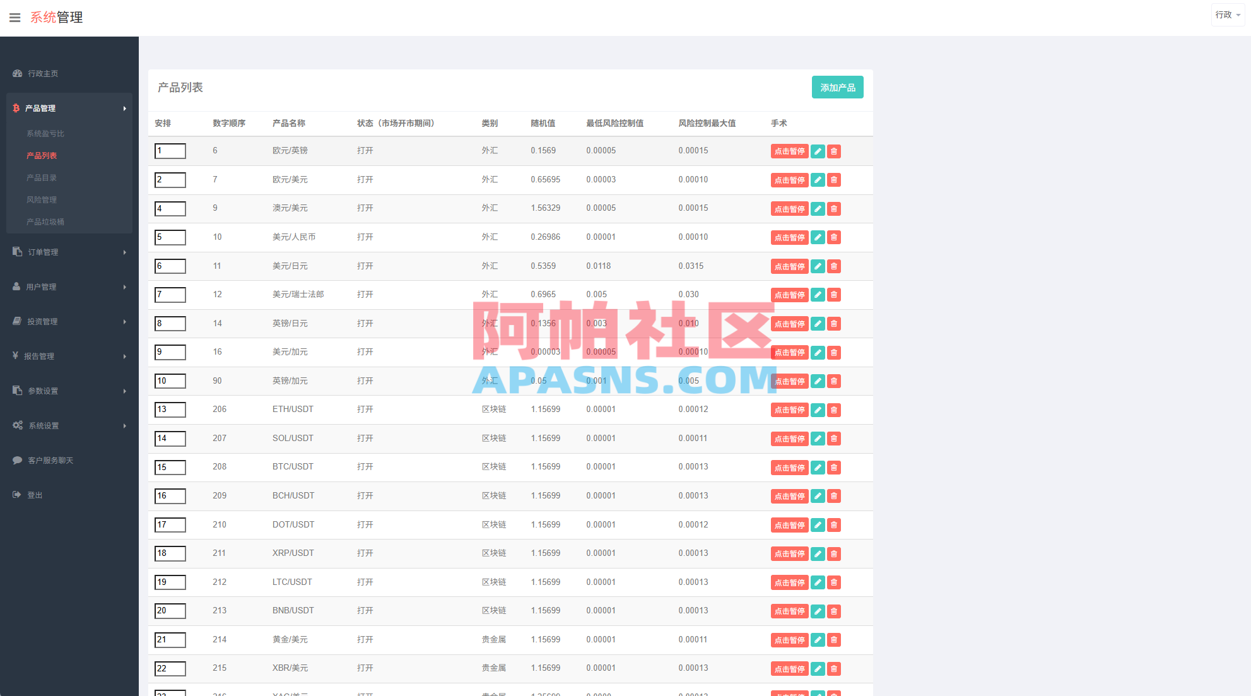Open the hamburger navigation menu
This screenshot has height=696, width=1251.
click(x=15, y=17)
